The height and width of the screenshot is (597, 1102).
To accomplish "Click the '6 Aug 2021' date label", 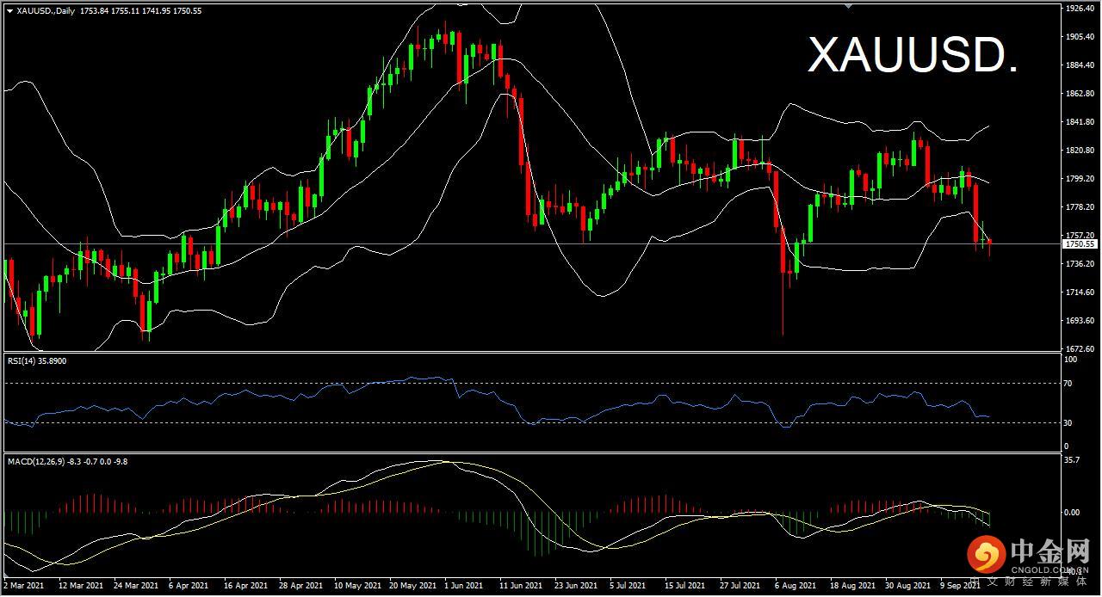I will 796,586.
